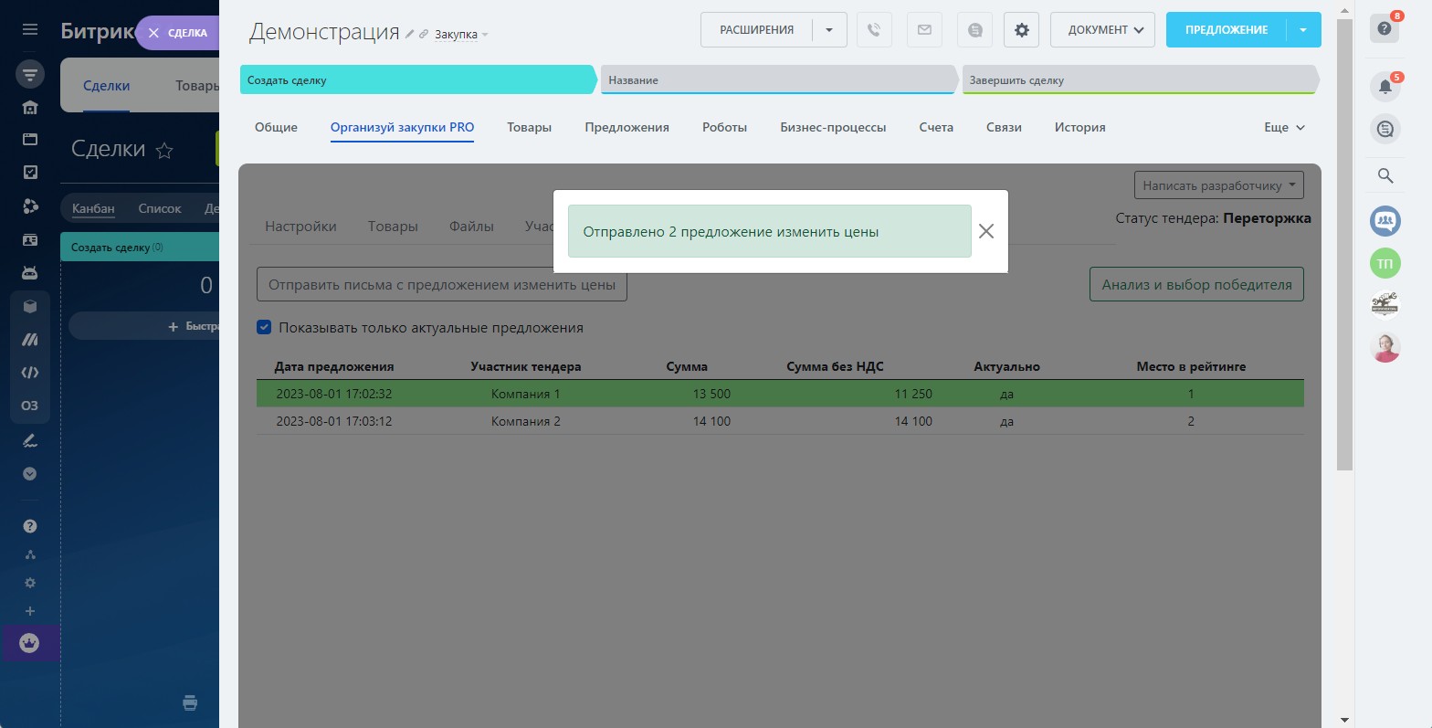
Task: Open notifications bell in right sidebar
Action: tap(1385, 87)
